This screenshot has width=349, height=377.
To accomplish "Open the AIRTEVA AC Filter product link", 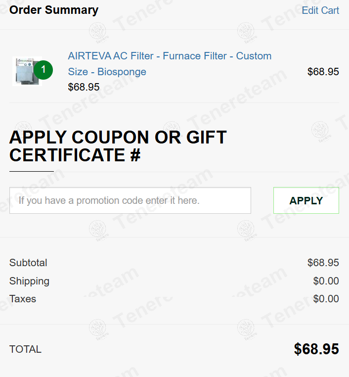I will [170, 56].
